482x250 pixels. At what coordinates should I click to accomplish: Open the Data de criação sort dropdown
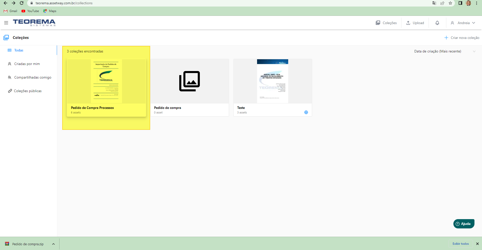445,51
